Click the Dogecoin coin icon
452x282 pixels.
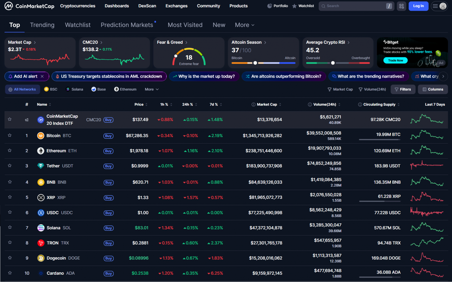click(41, 258)
